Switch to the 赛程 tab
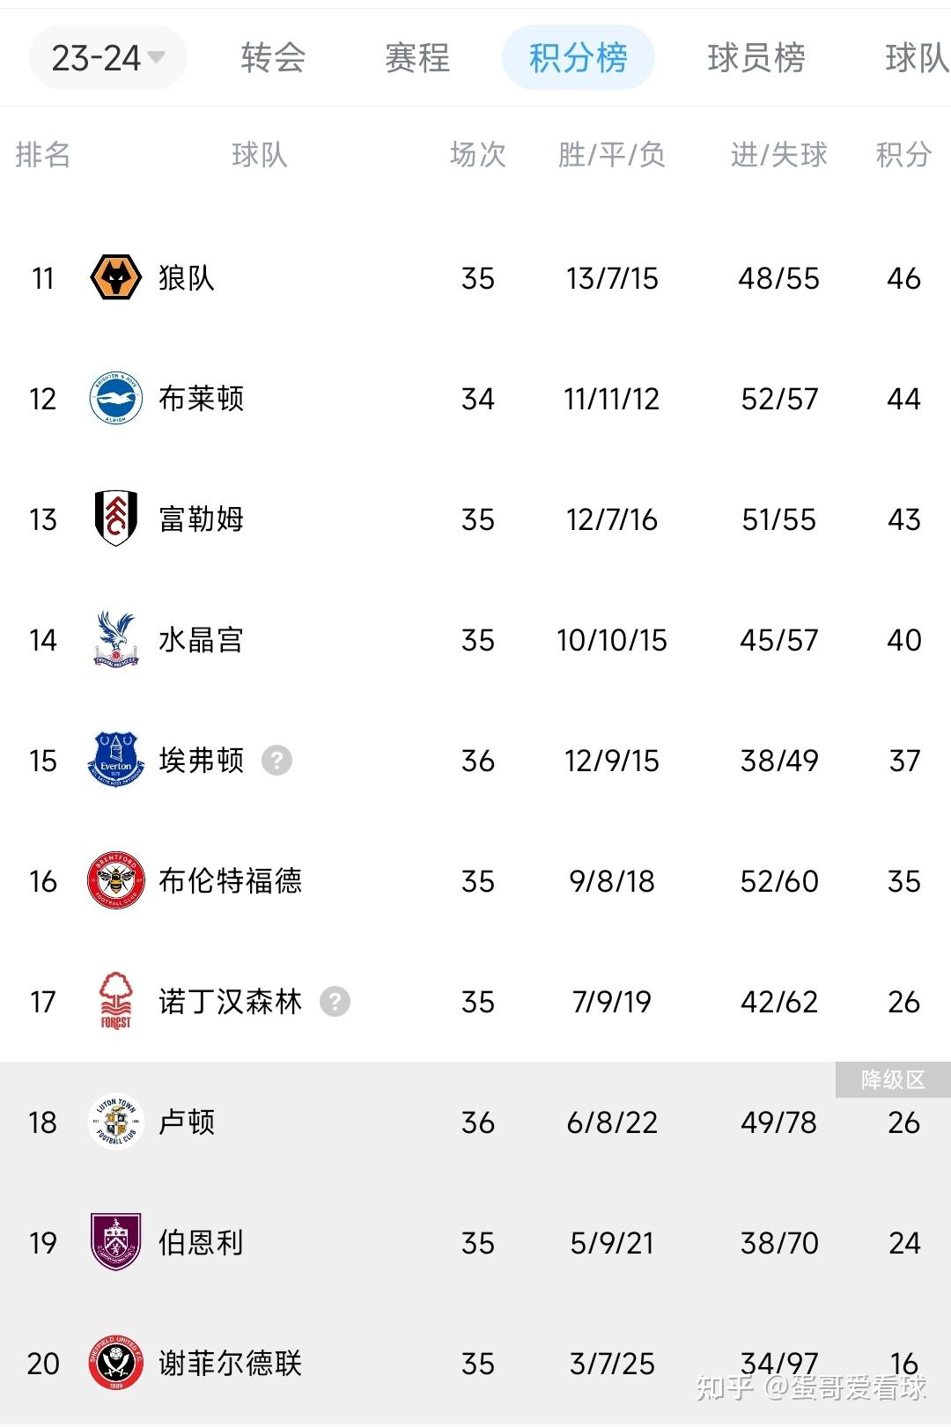Viewport: 951px width, 1427px height. click(x=417, y=60)
